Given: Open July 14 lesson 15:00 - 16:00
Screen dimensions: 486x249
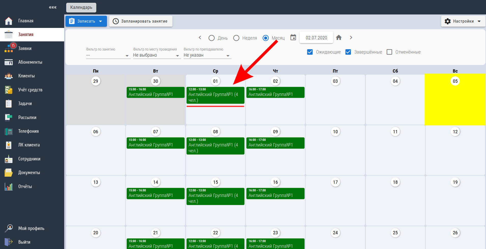Looking at the screenshot, I should click(156, 193).
